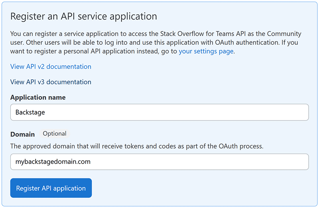
Task: Click 'OAuth process' in the domain helper text
Action: tap(243, 146)
